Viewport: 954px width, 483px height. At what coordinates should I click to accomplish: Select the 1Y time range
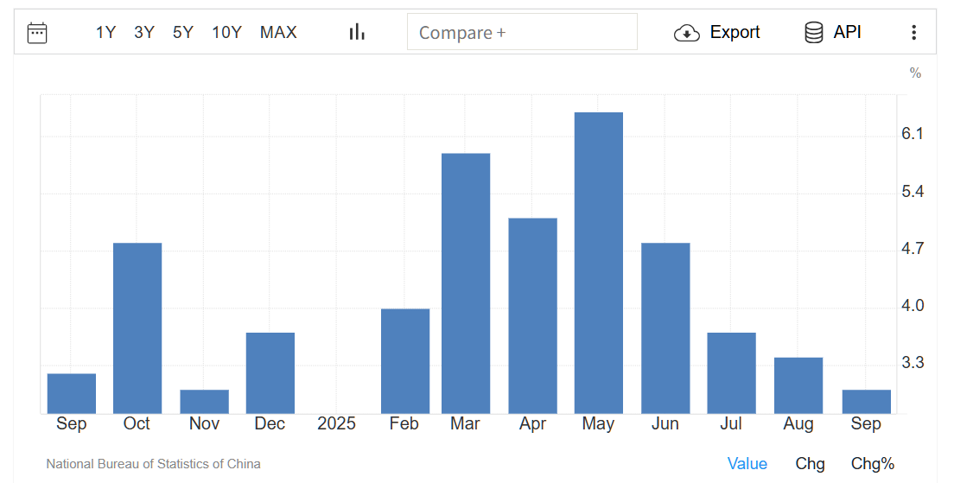pos(105,33)
